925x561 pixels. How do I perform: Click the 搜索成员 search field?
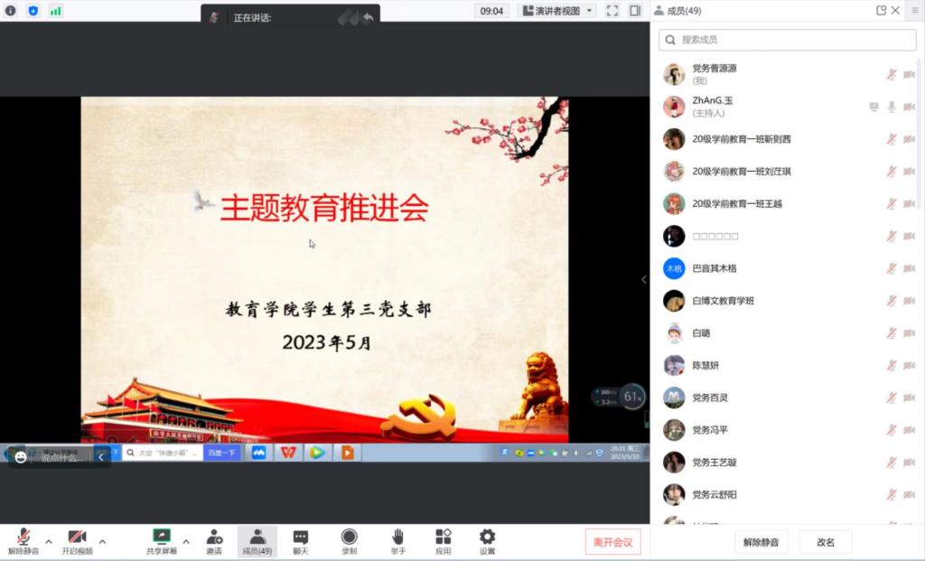tap(788, 40)
